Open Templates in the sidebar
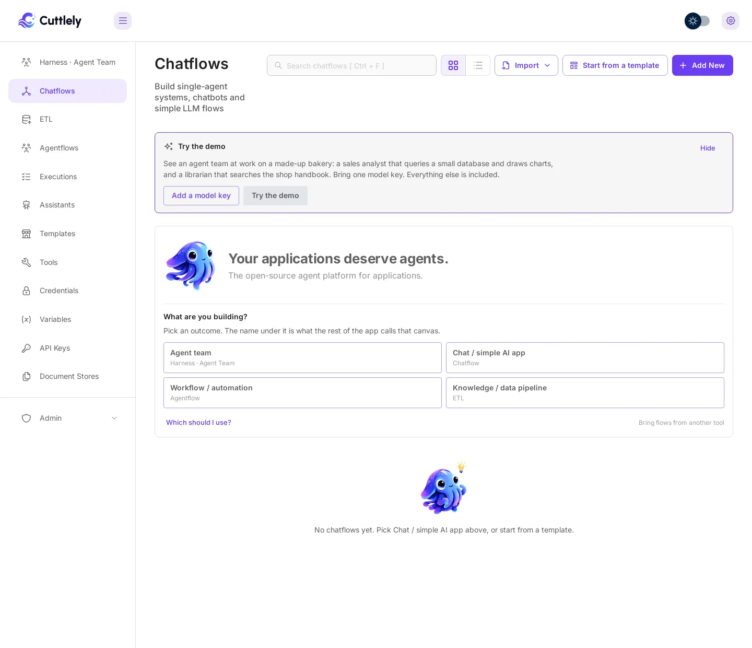This screenshot has height=648, width=752. point(68,234)
